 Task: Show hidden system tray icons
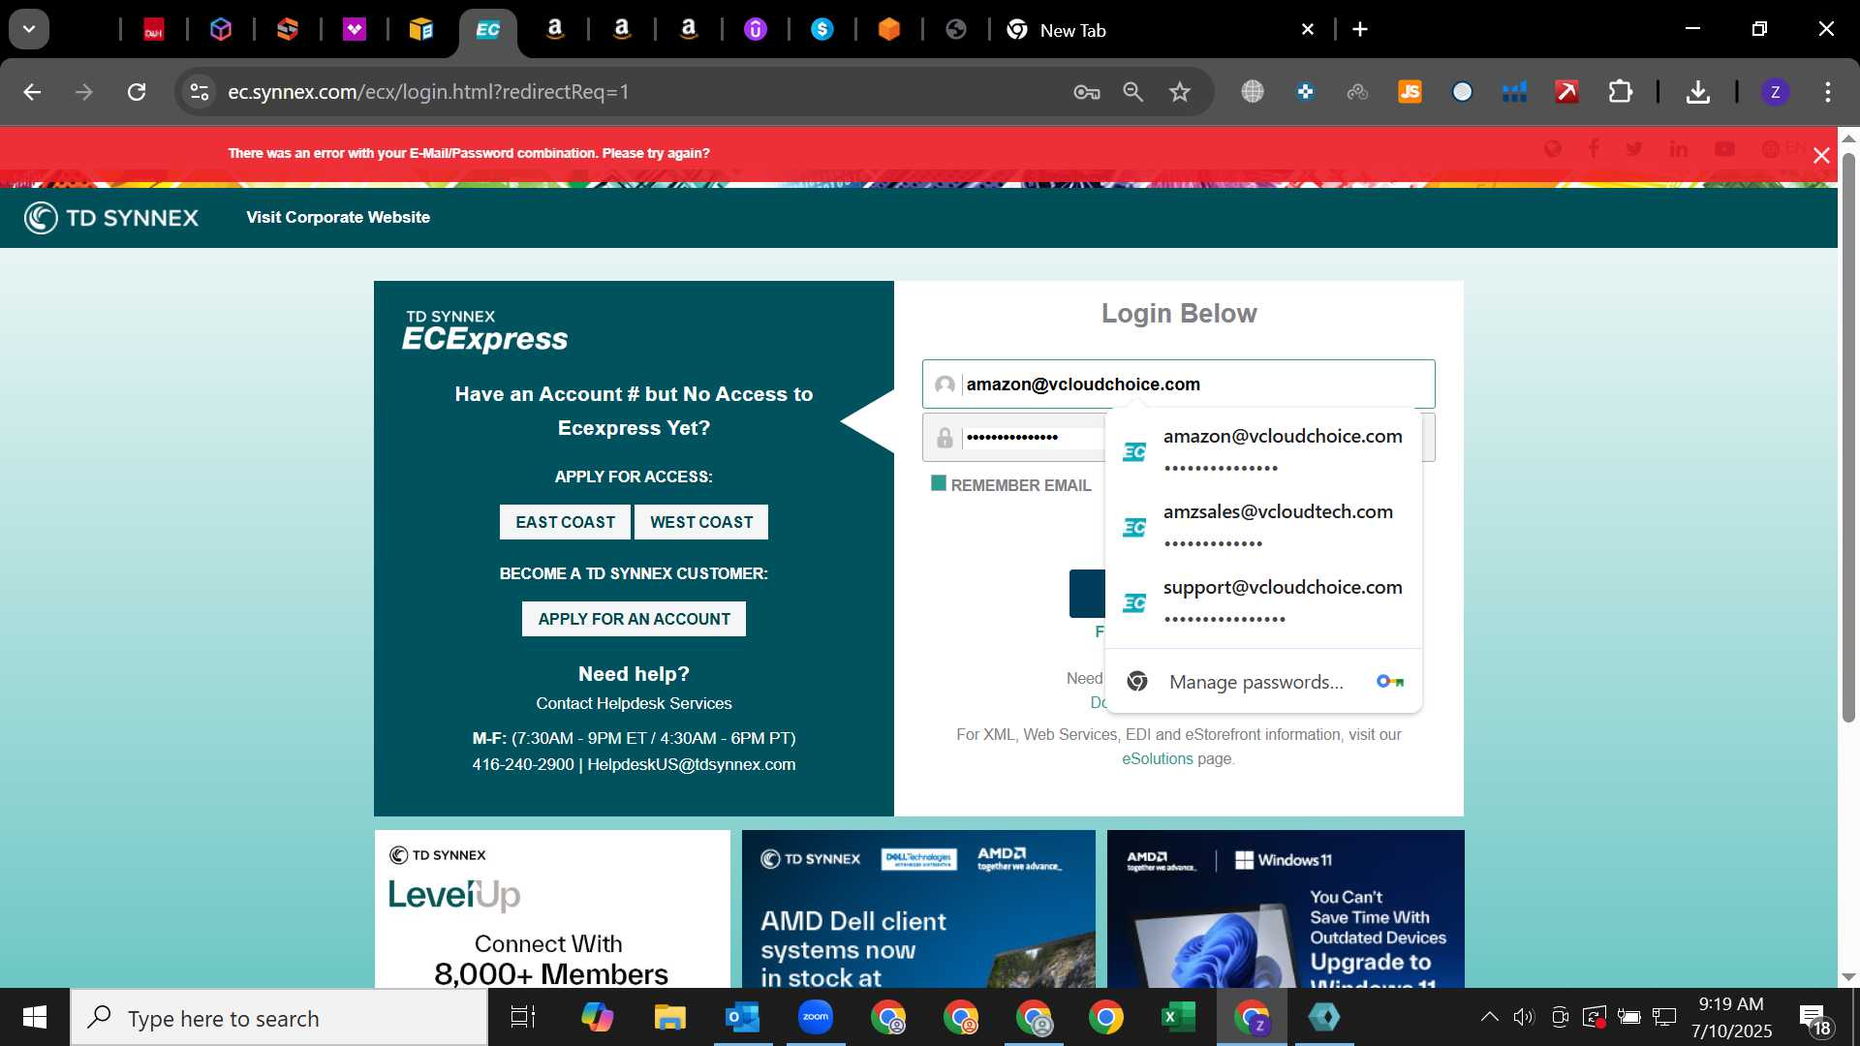coord(1489,1017)
